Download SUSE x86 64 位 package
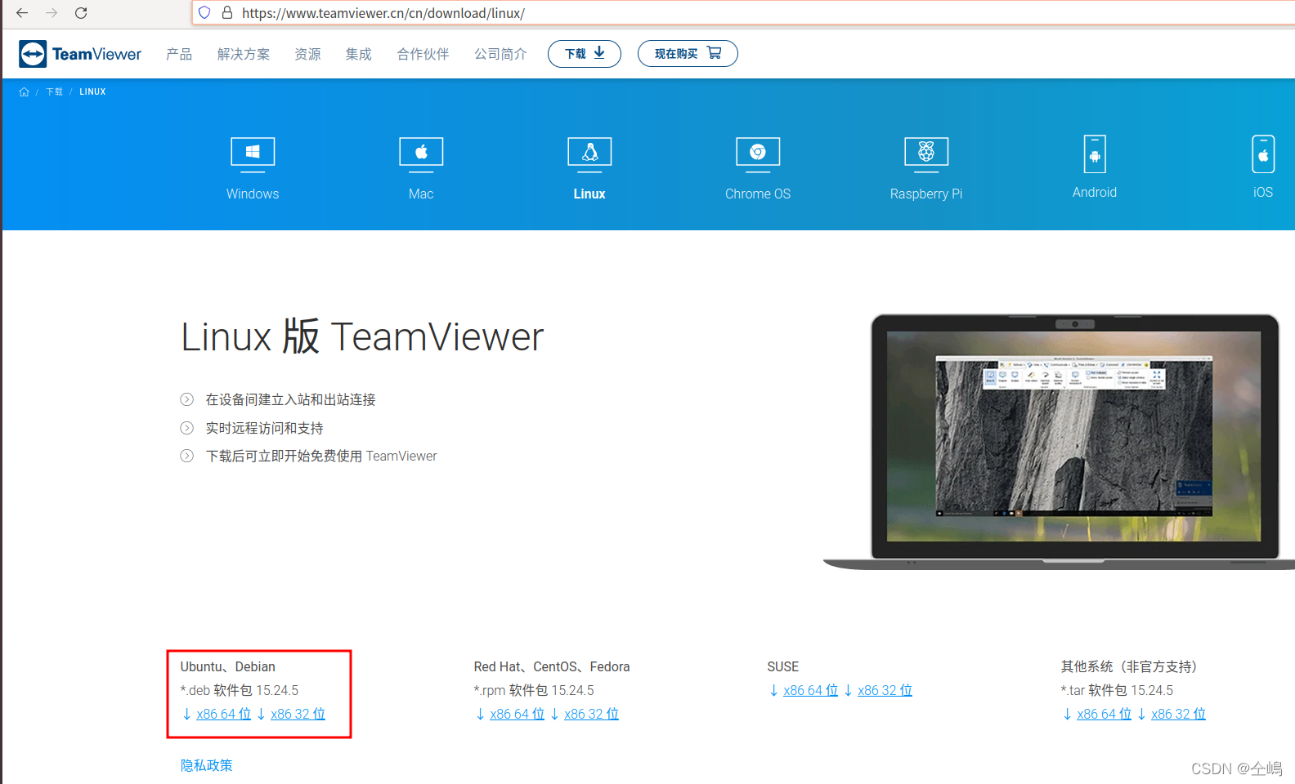This screenshot has width=1295, height=784. point(810,690)
